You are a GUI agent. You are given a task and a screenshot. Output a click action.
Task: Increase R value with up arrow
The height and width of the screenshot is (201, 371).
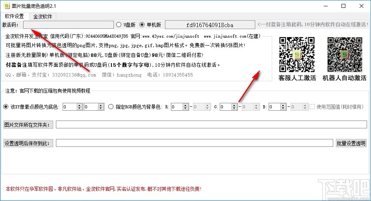pos(186,105)
